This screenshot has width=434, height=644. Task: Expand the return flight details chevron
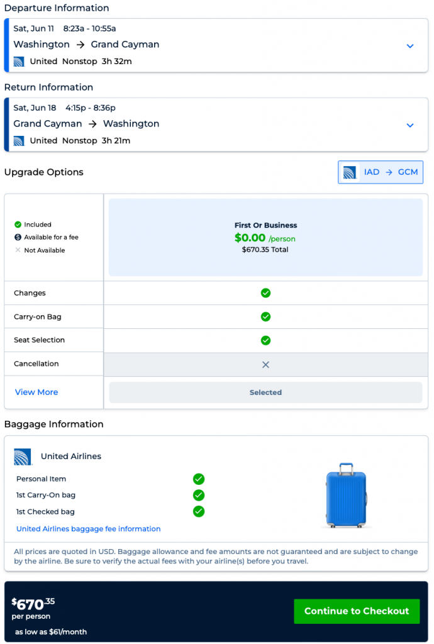coord(410,125)
